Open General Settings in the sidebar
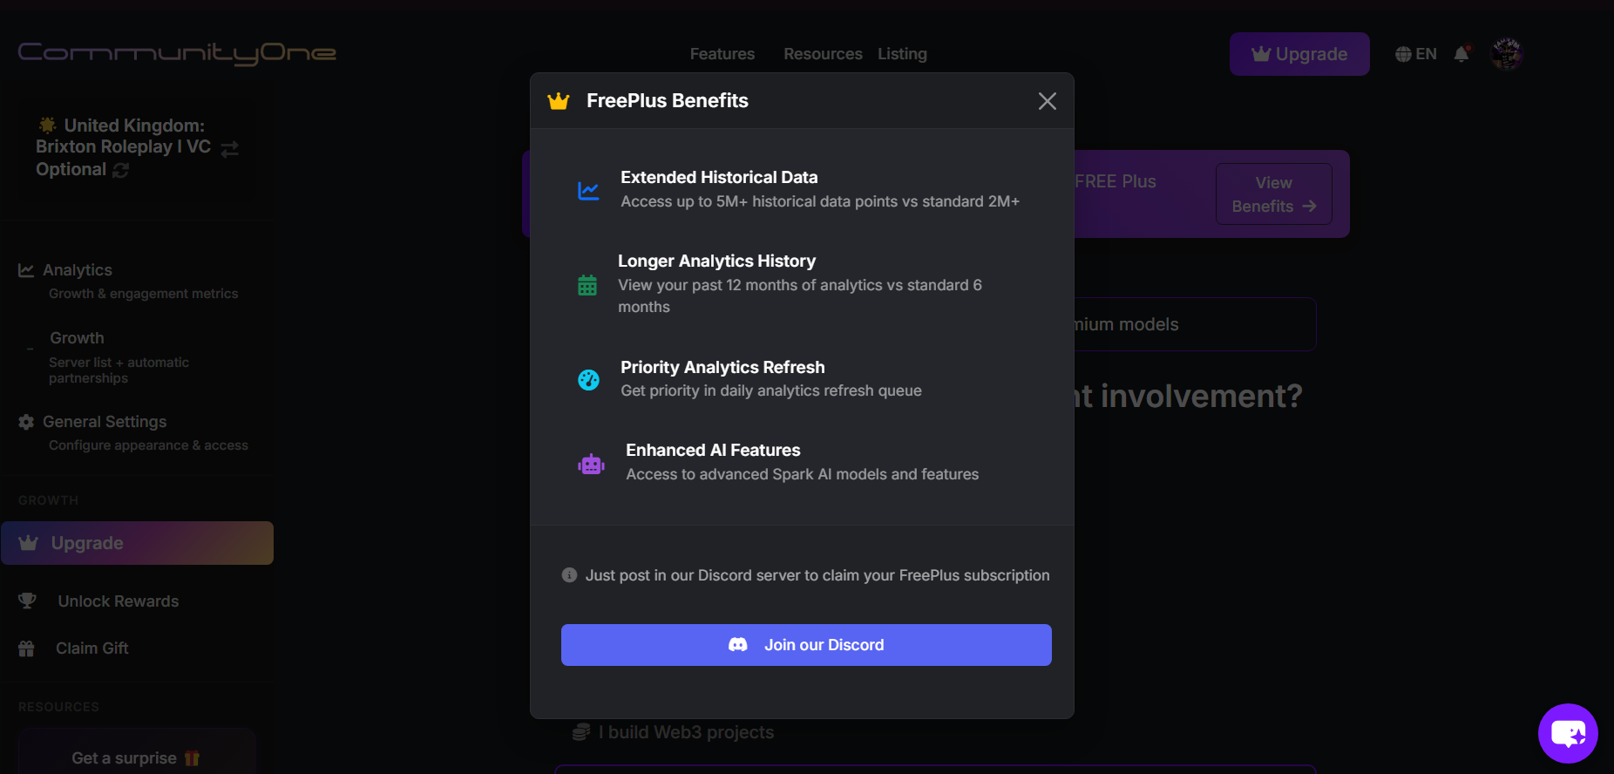 [x=105, y=422]
